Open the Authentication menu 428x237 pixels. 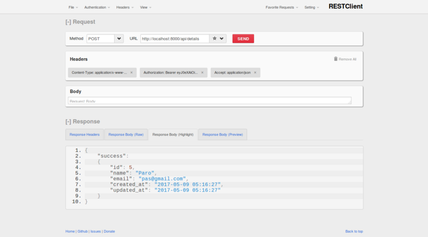point(97,7)
